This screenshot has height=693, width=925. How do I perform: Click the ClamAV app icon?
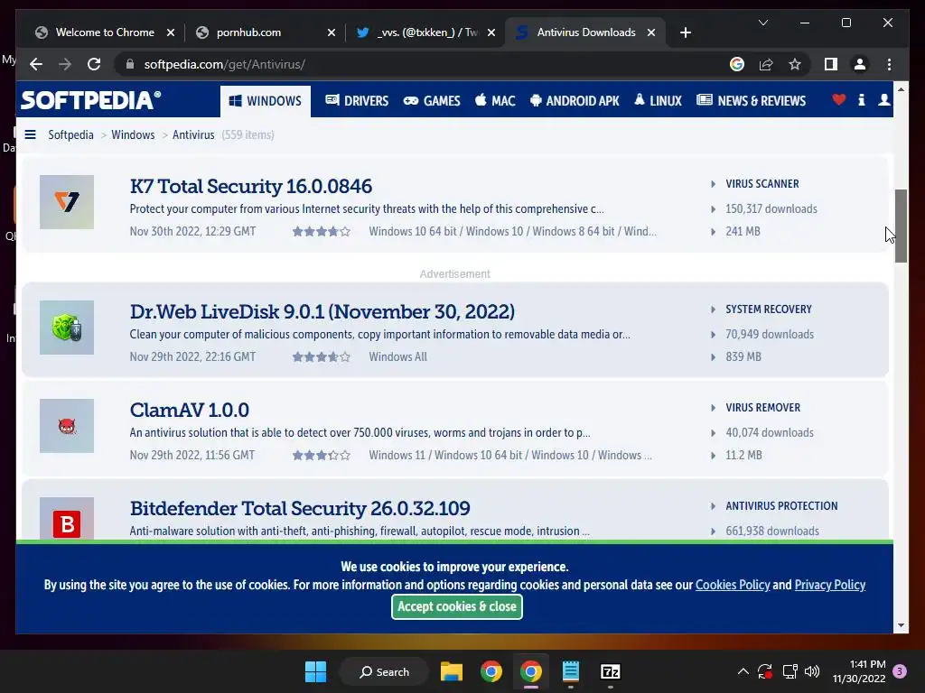67,426
